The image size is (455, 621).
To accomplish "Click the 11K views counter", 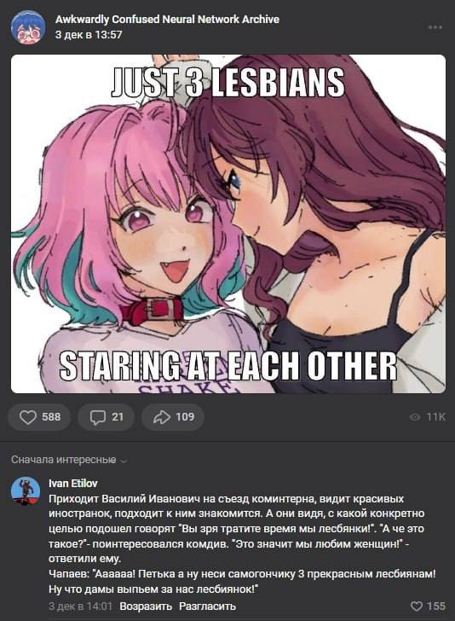I will coord(436,417).
